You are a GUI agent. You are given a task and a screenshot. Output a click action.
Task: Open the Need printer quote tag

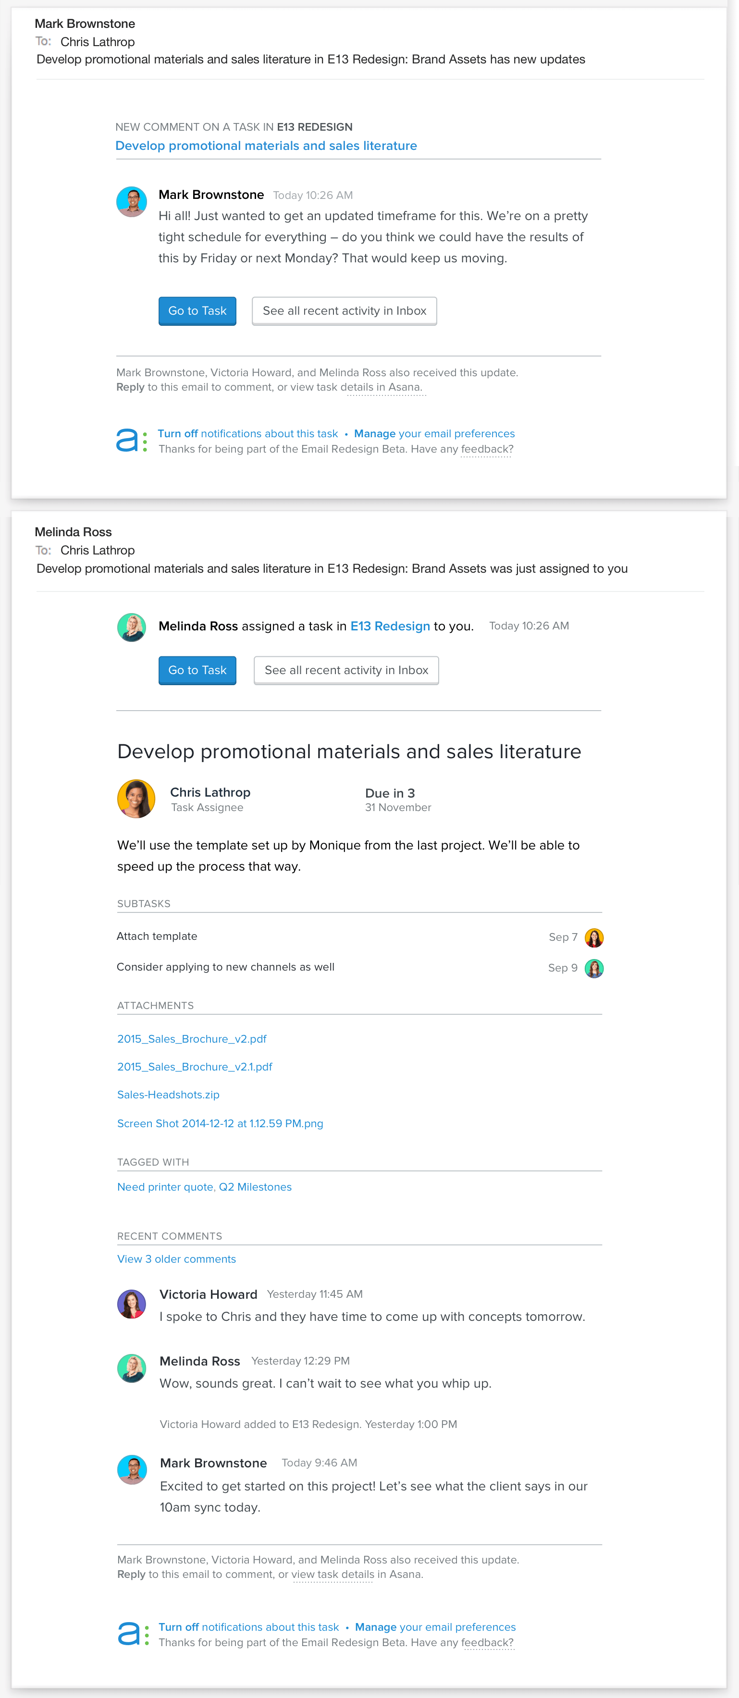[165, 1187]
